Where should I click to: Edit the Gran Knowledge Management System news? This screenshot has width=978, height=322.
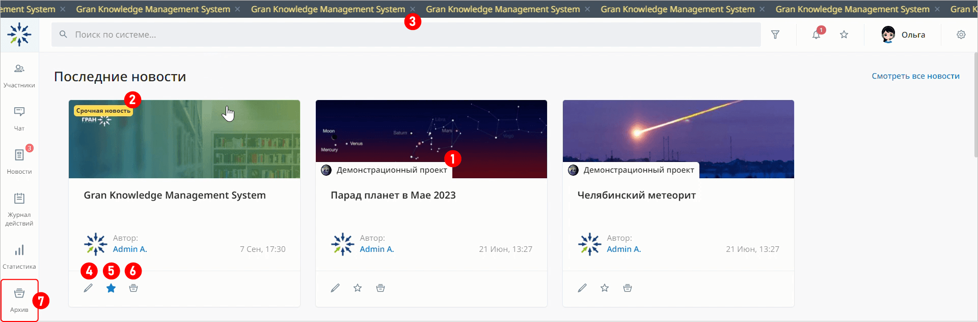88,288
